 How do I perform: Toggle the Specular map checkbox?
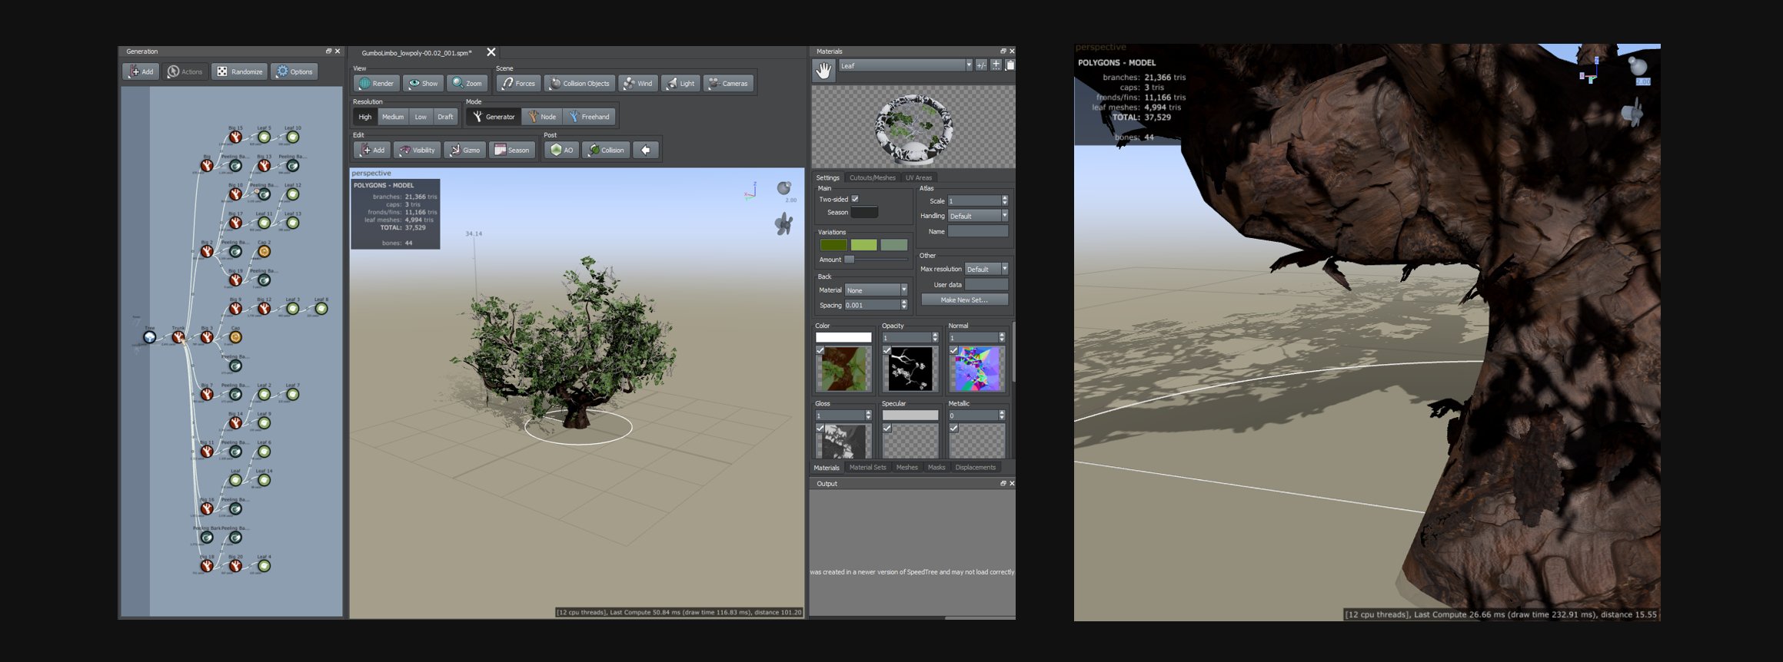point(887,428)
